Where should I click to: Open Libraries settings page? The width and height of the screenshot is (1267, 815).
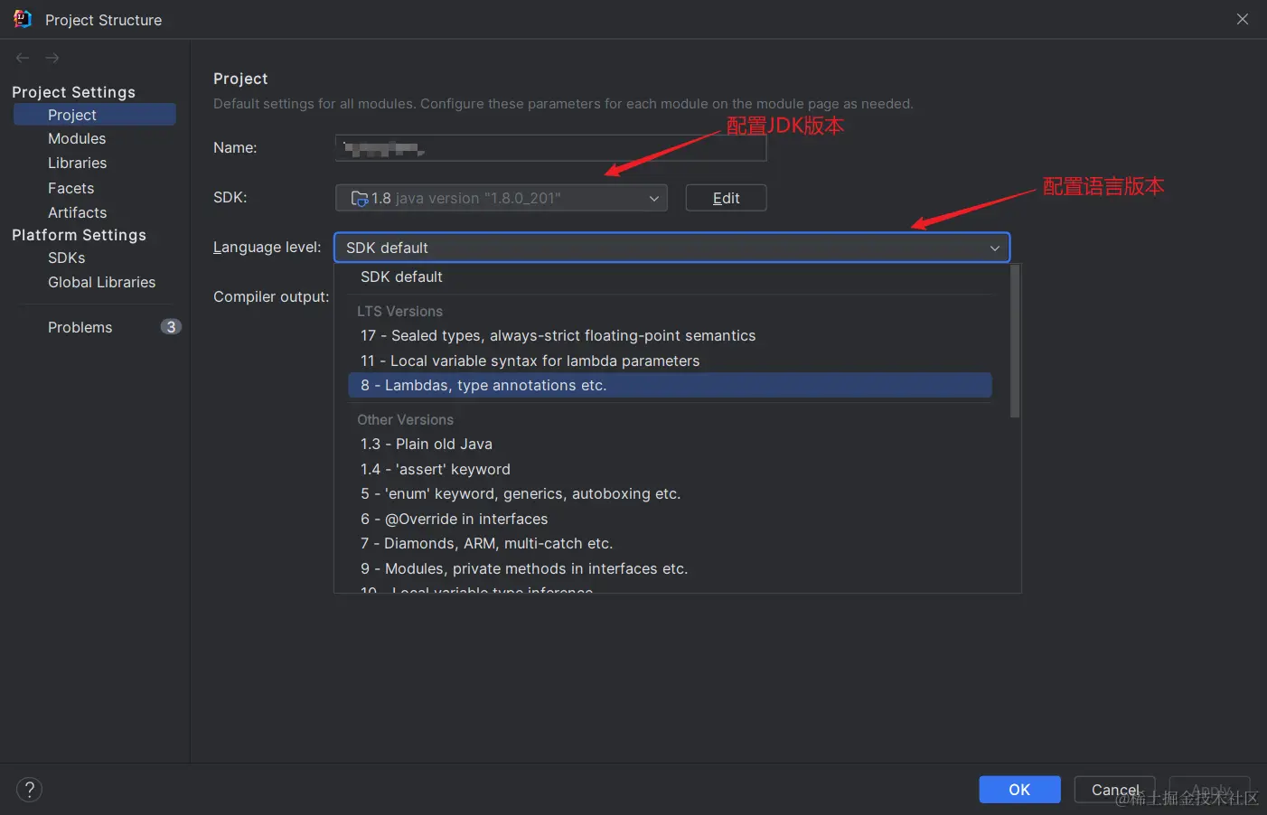coord(78,163)
